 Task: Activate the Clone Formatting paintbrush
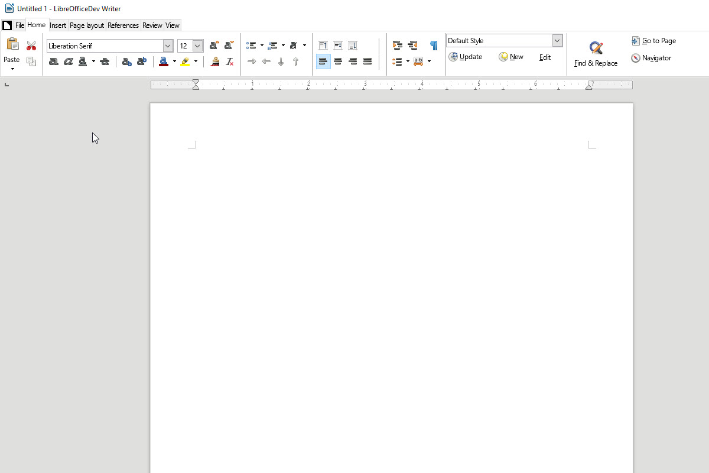pyautogui.click(x=215, y=61)
